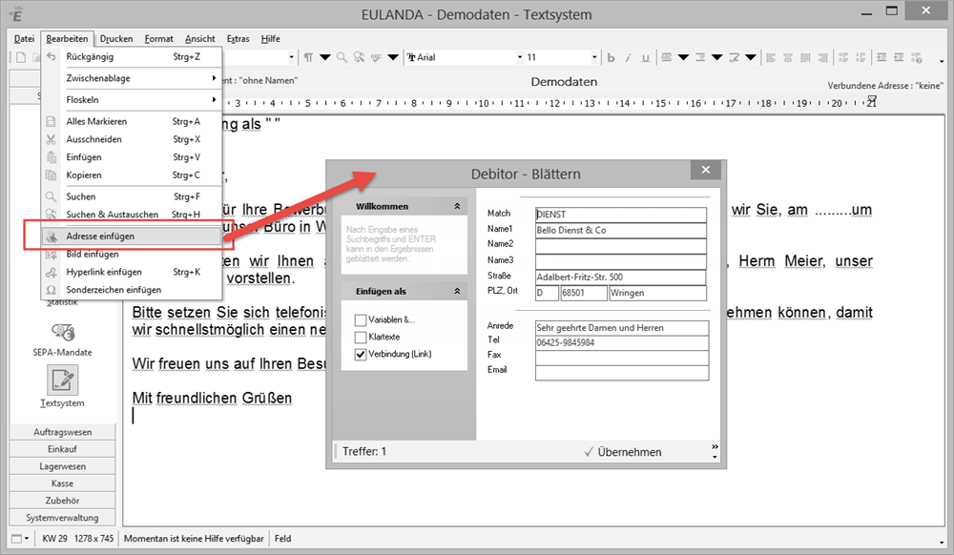Open the Arial font name dropdown
The width and height of the screenshot is (954, 555).
tap(520, 57)
